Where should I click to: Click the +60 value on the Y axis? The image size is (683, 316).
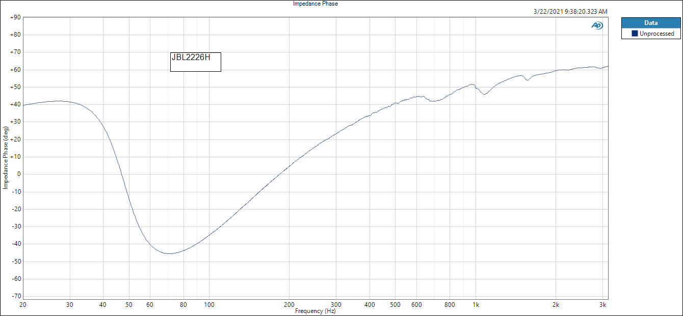click(x=15, y=70)
